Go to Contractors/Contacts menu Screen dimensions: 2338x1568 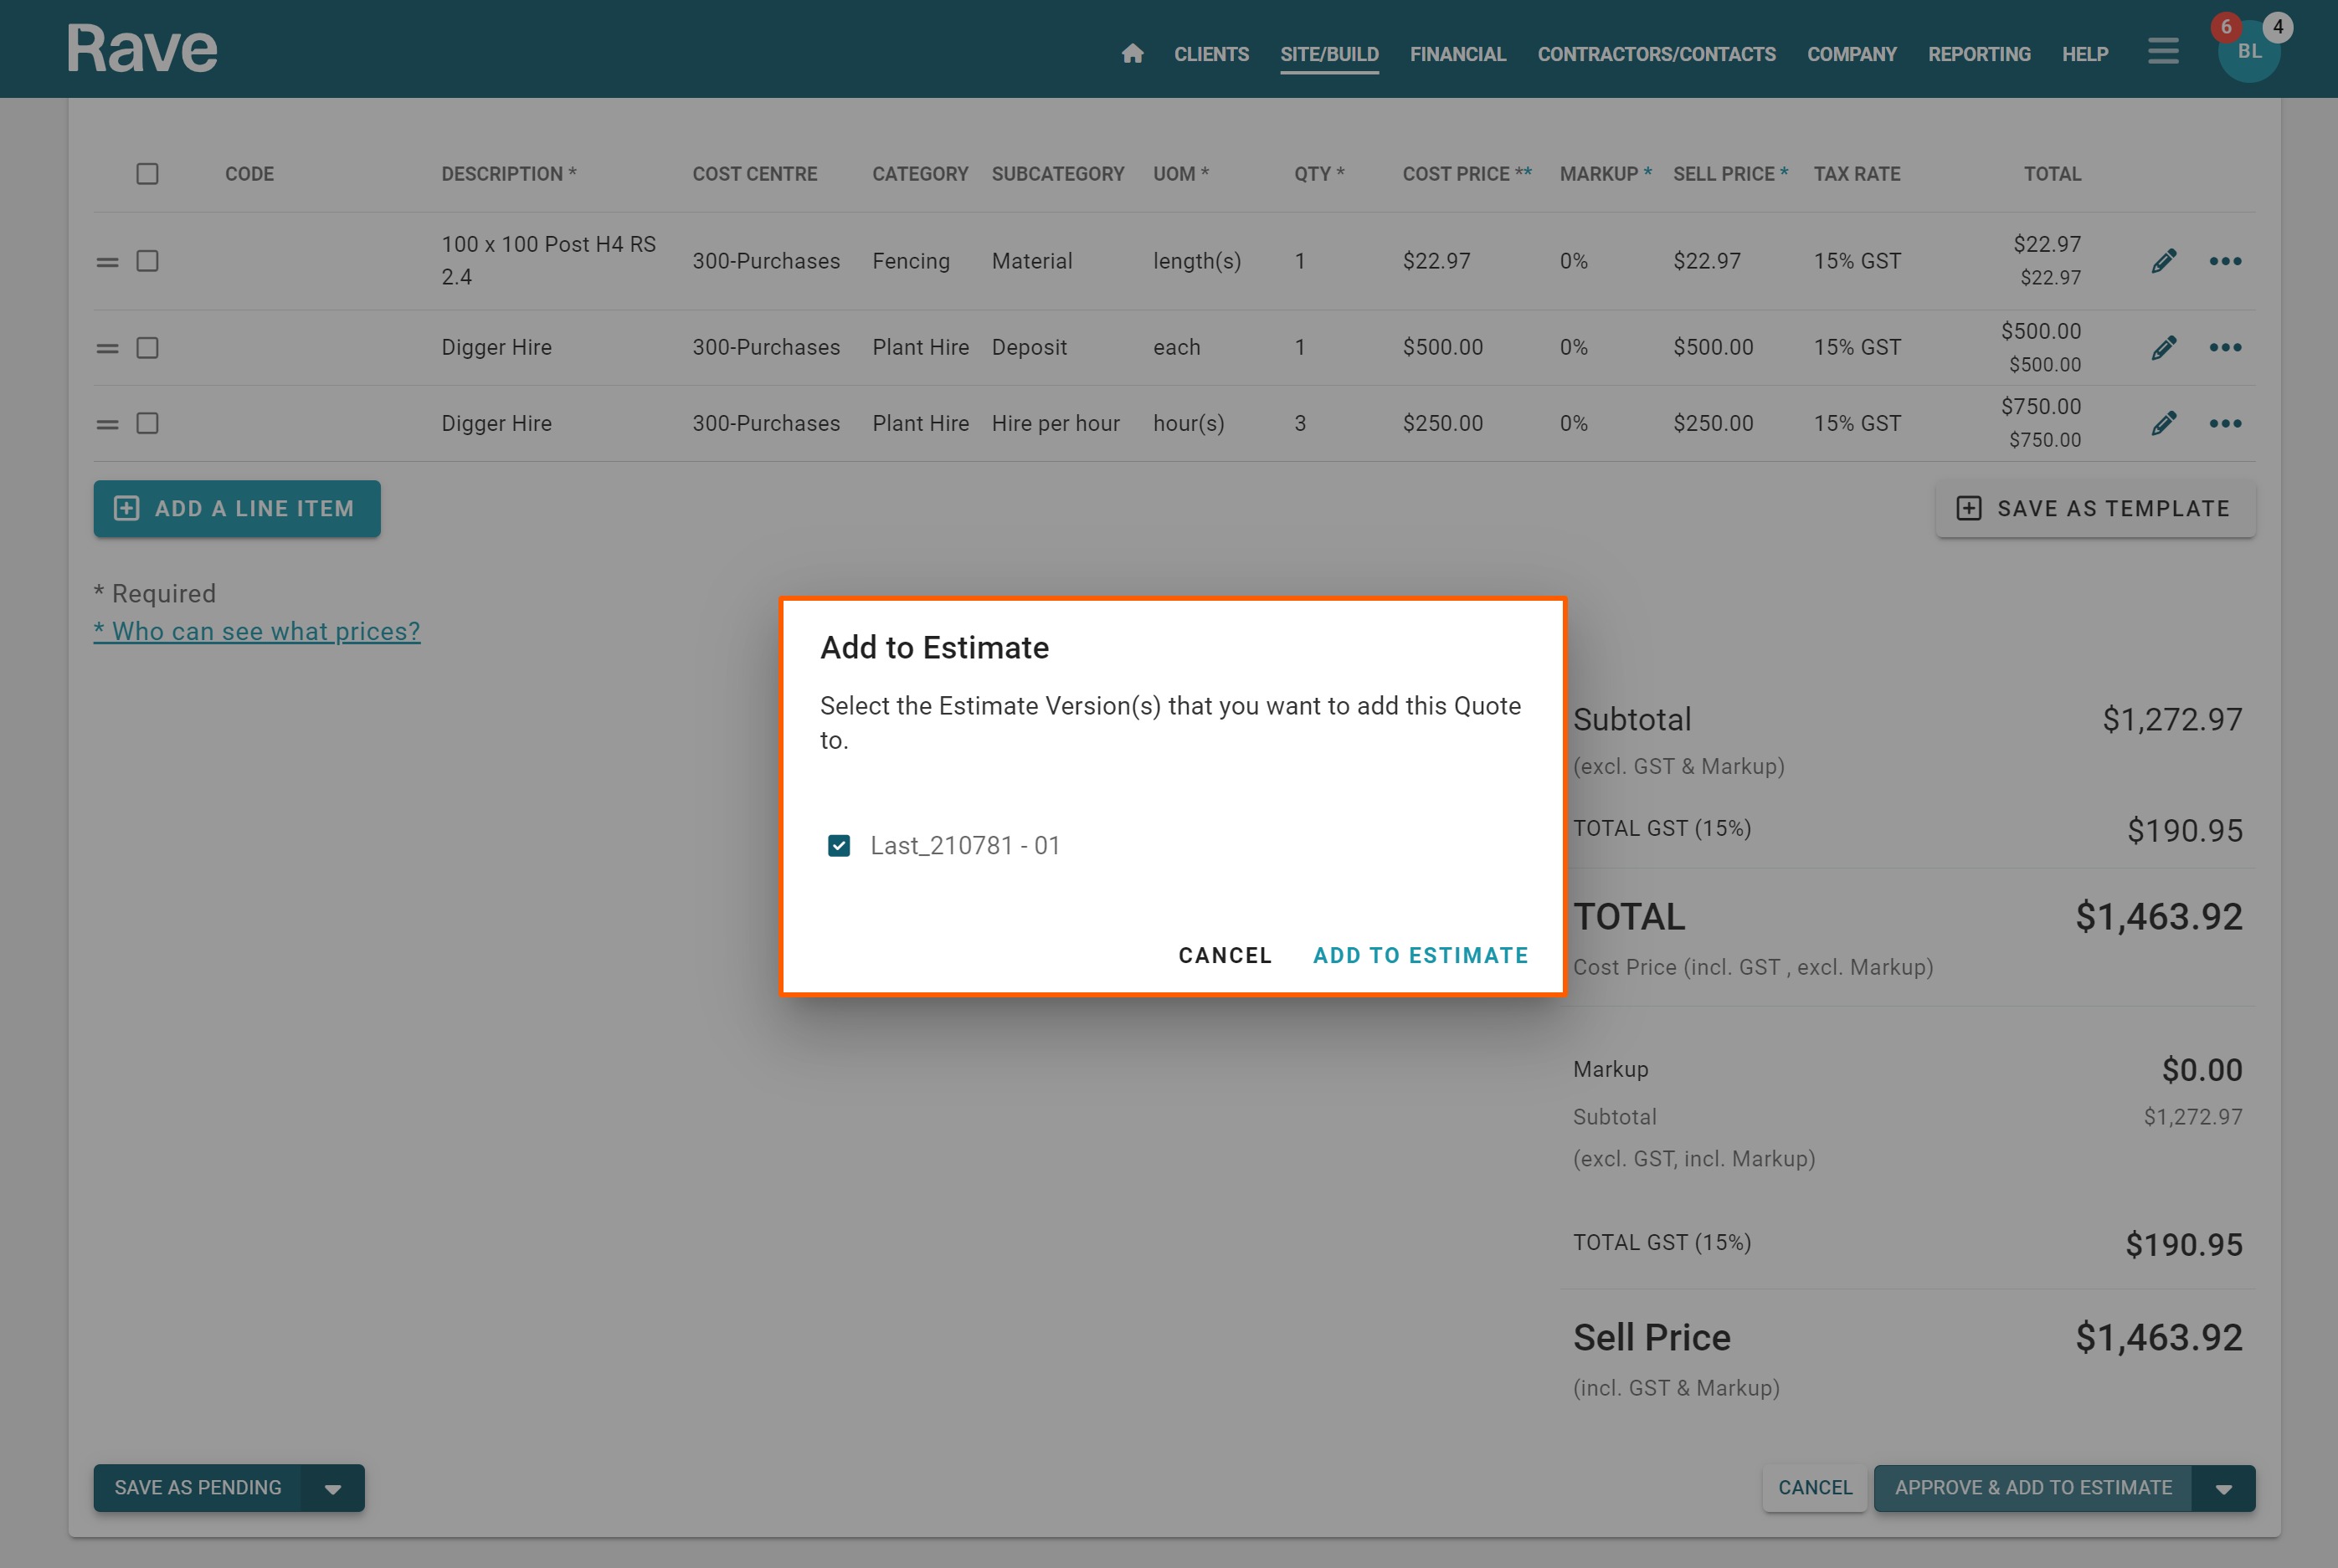(1656, 54)
